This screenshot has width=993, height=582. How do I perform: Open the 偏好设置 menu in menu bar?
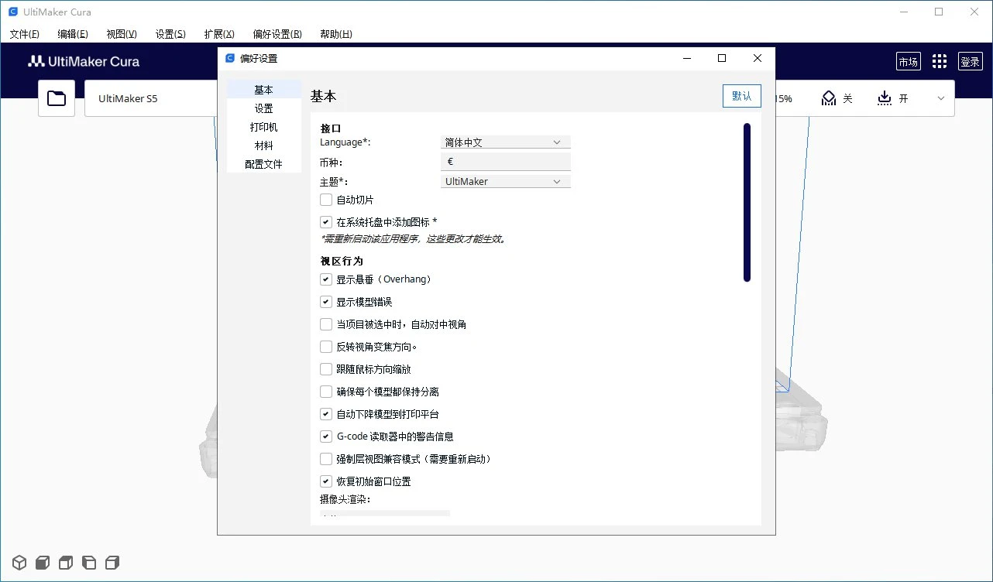pyautogui.click(x=277, y=34)
